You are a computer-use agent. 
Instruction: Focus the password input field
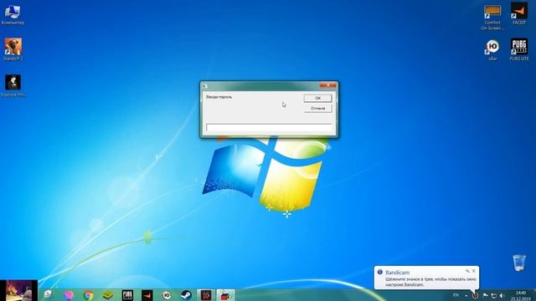pos(269,128)
